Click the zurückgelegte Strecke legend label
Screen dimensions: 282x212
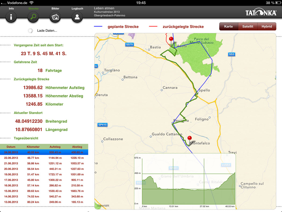(x=183, y=27)
